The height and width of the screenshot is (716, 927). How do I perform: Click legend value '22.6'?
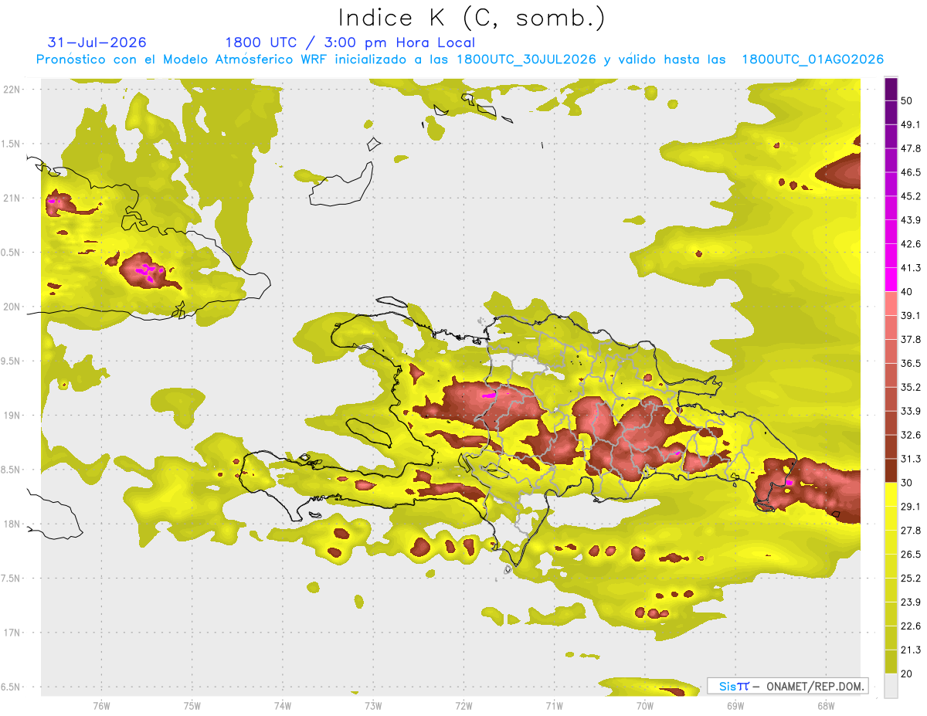911,626
